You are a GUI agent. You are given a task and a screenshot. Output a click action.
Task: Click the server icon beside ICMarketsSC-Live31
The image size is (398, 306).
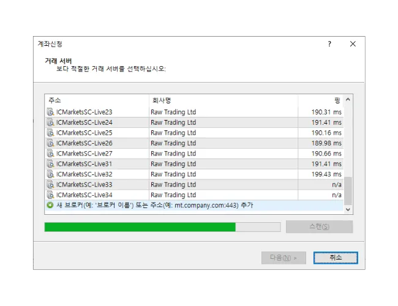click(50, 164)
